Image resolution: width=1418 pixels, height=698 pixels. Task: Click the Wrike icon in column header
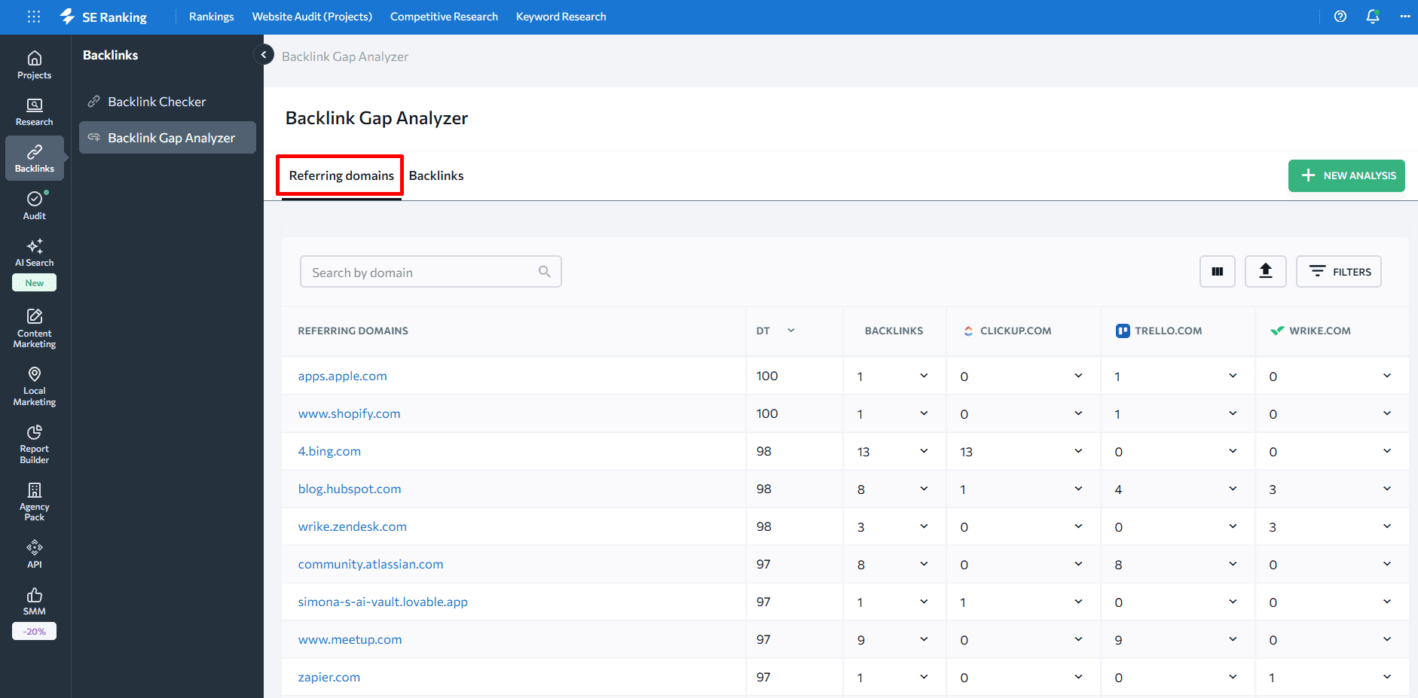(x=1277, y=331)
